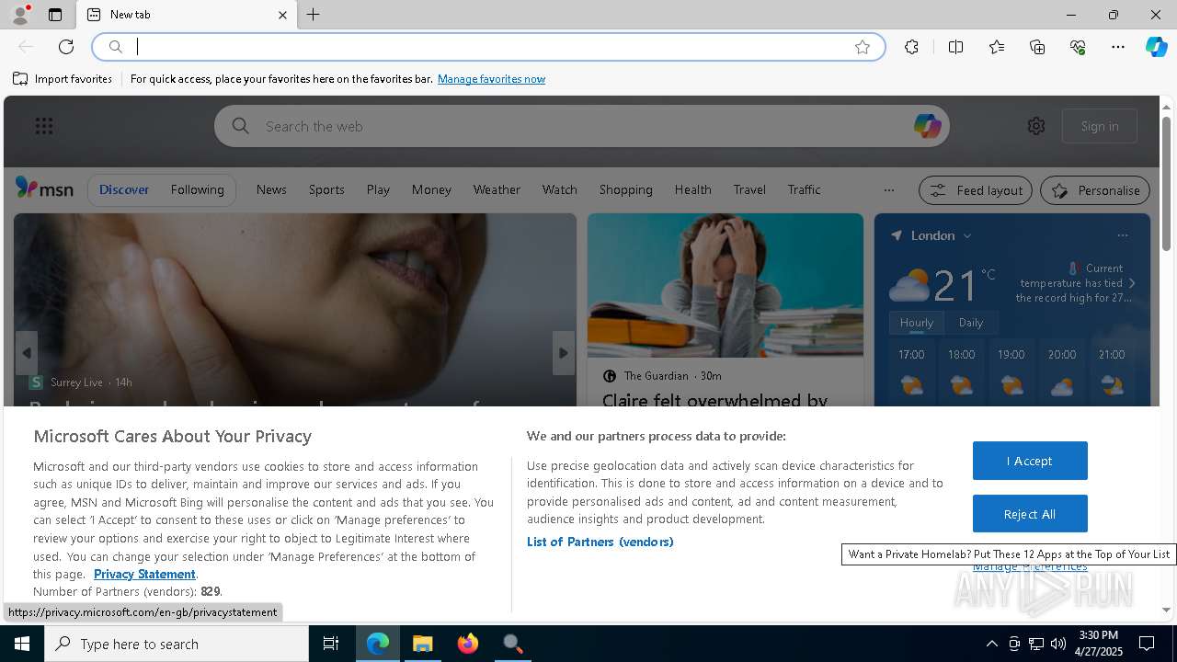Show next carousel story arrow
1177x662 pixels.
(x=564, y=353)
